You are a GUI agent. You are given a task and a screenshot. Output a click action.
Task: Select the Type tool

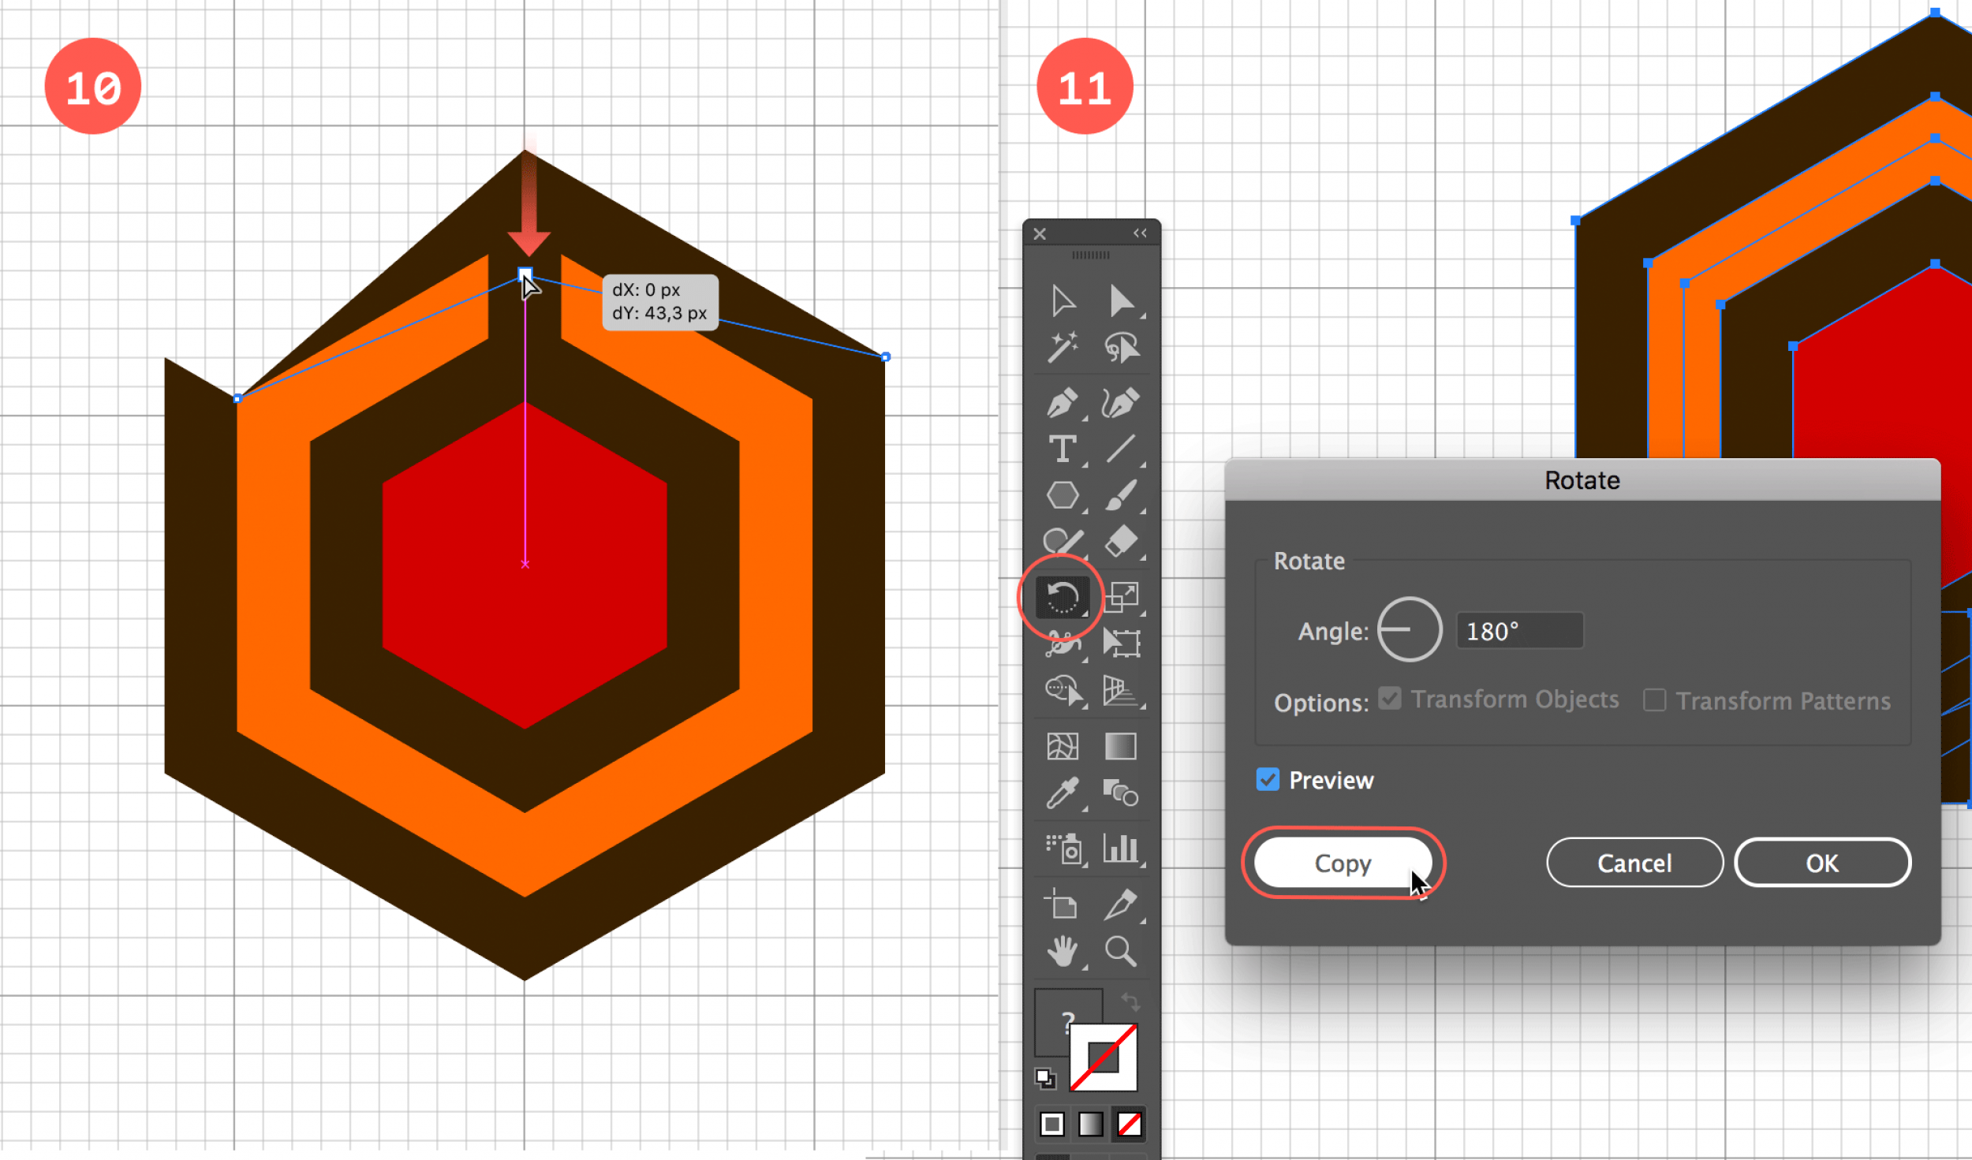tap(1062, 449)
